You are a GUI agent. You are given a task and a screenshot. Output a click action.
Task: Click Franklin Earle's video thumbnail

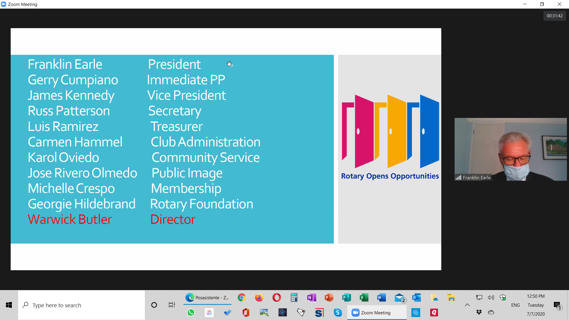[510, 149]
